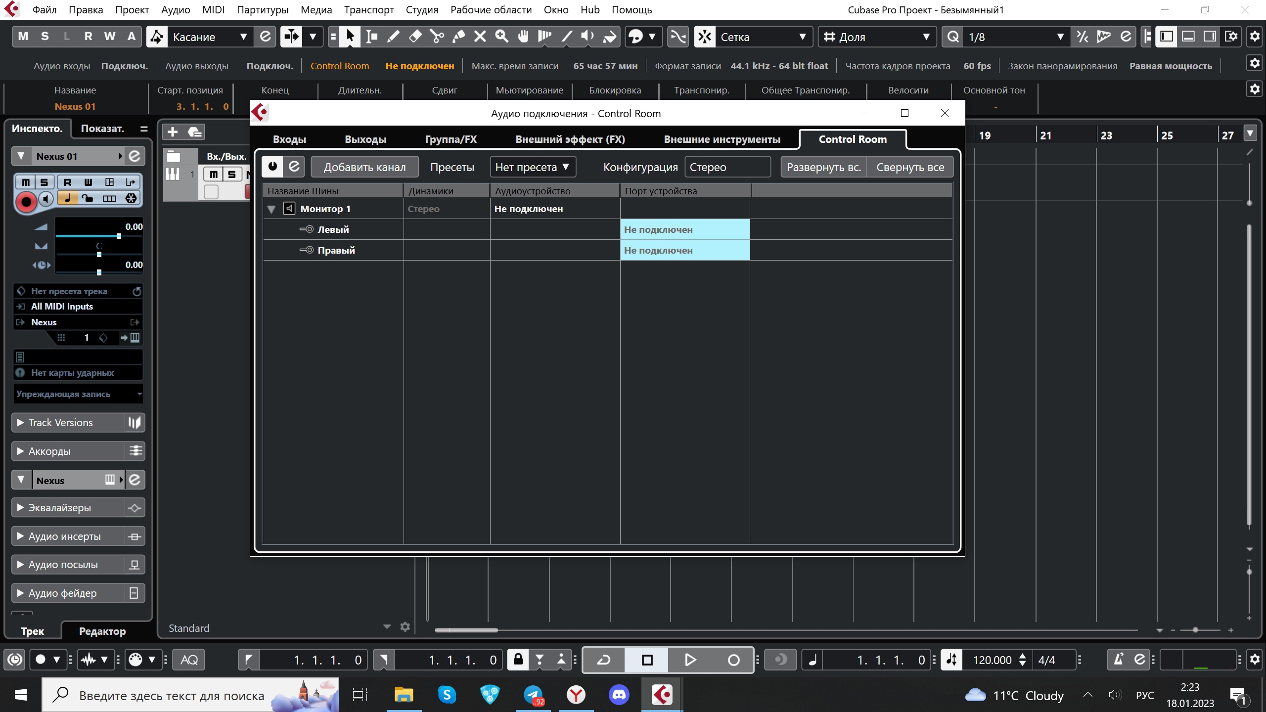Viewport: 1266px width, 712px height.
Task: Click the Добавить канал button
Action: point(364,167)
